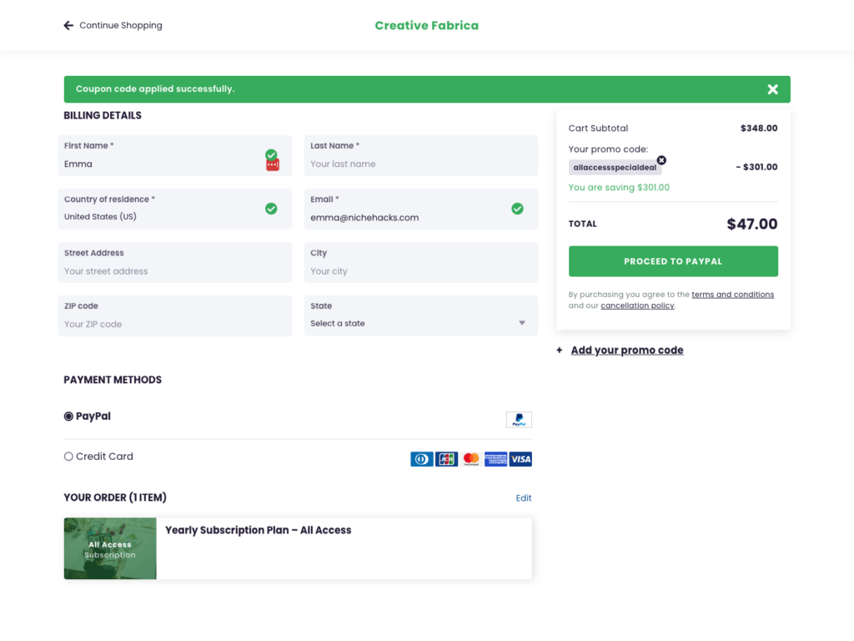Click the $348.00 cart subtotal value
Screen dimensions: 854x641
(x=759, y=129)
